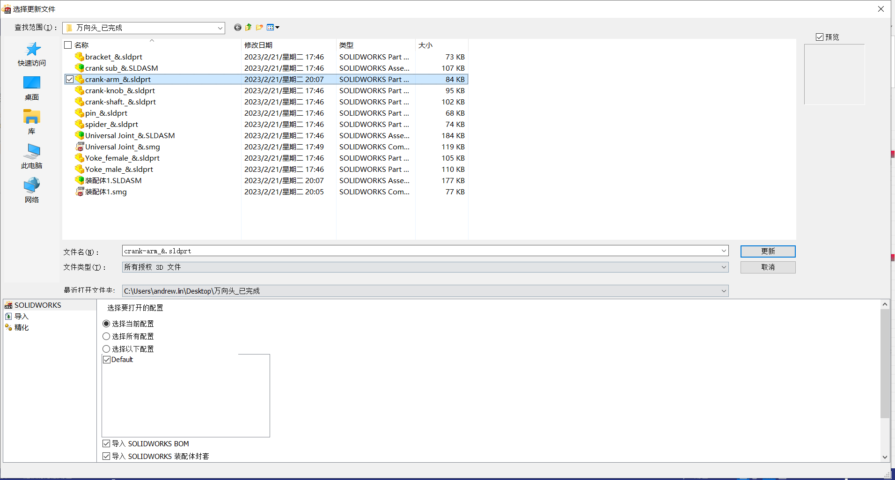Image resolution: width=895 pixels, height=480 pixels.
Task: Expand the 最近打开文件夹 recent folders dropdown
Action: click(724, 291)
